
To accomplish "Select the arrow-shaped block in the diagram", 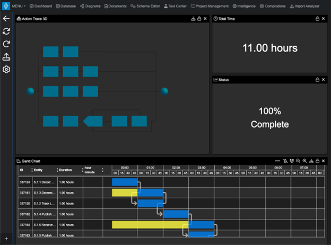I will pos(93,121).
